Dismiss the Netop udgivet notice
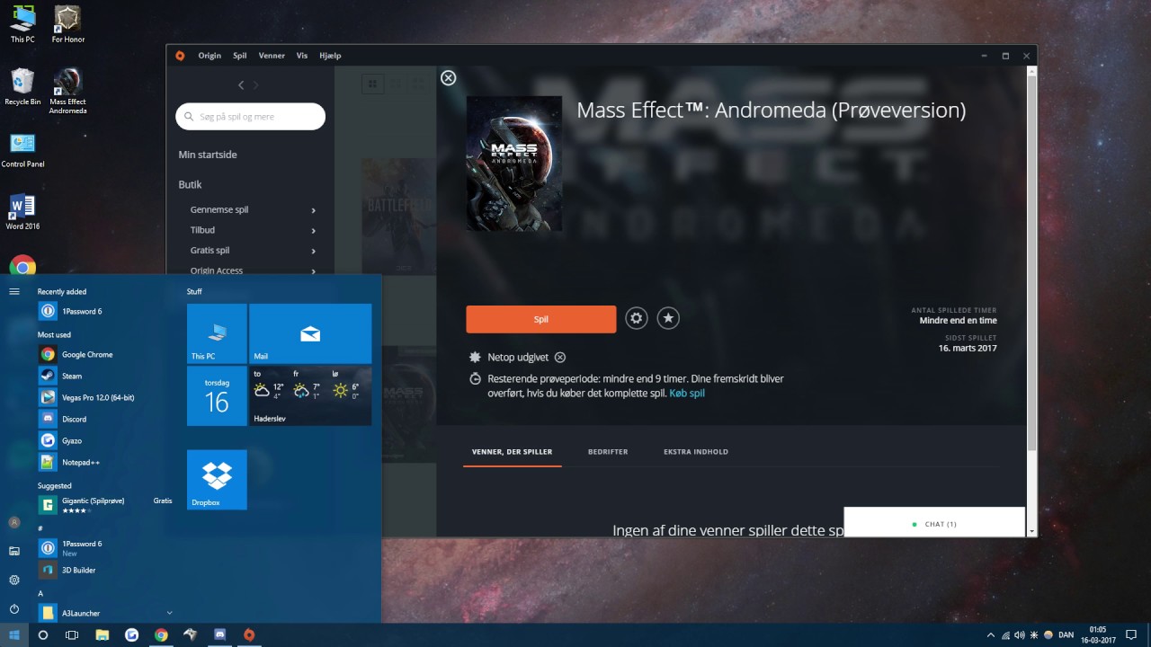 click(560, 357)
